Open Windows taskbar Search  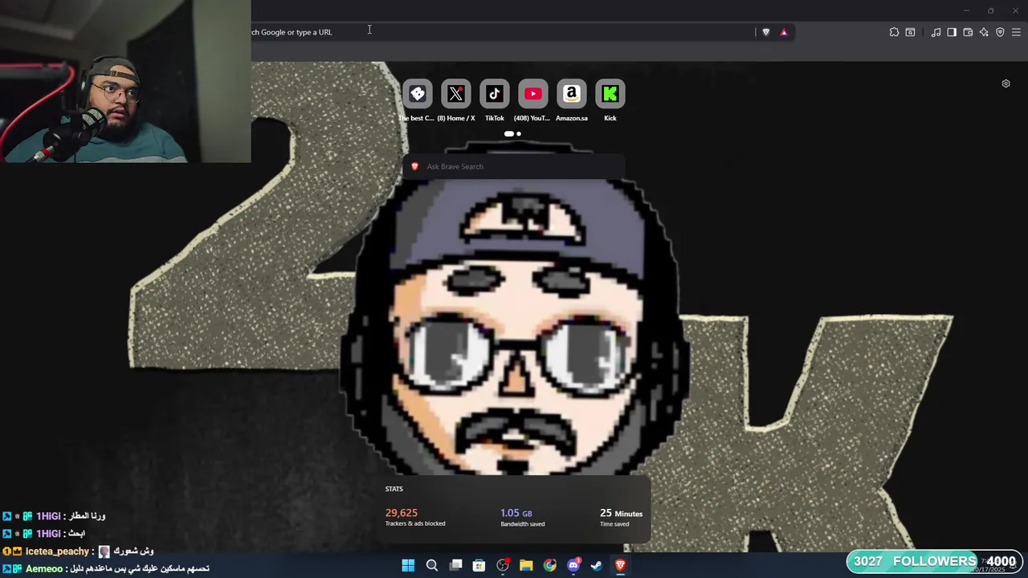coord(431,565)
